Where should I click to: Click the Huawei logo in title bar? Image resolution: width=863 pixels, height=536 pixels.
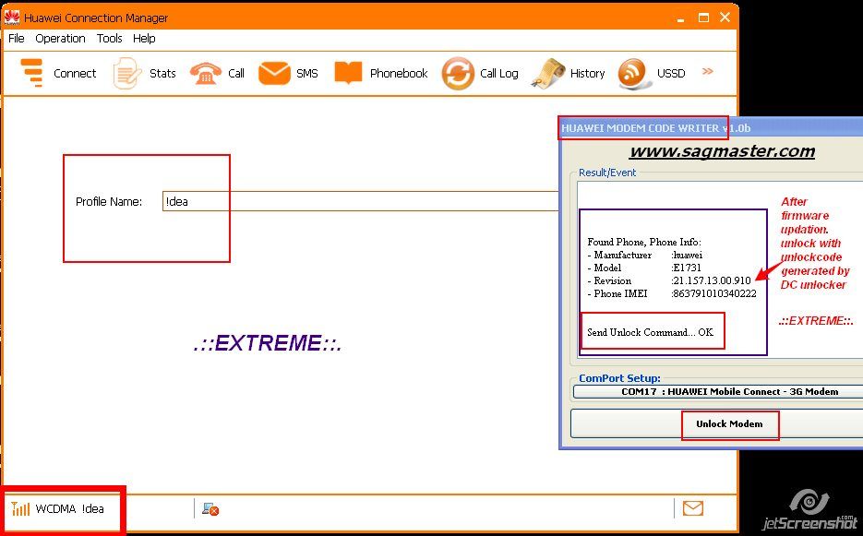click(x=12, y=17)
